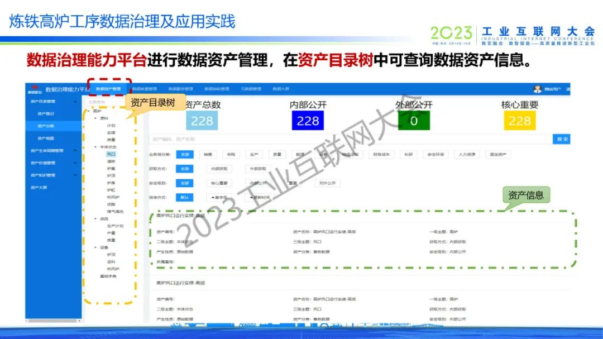Select the 生产计划 tree item under 成品
This screenshot has width=603, height=339.
pos(115,226)
